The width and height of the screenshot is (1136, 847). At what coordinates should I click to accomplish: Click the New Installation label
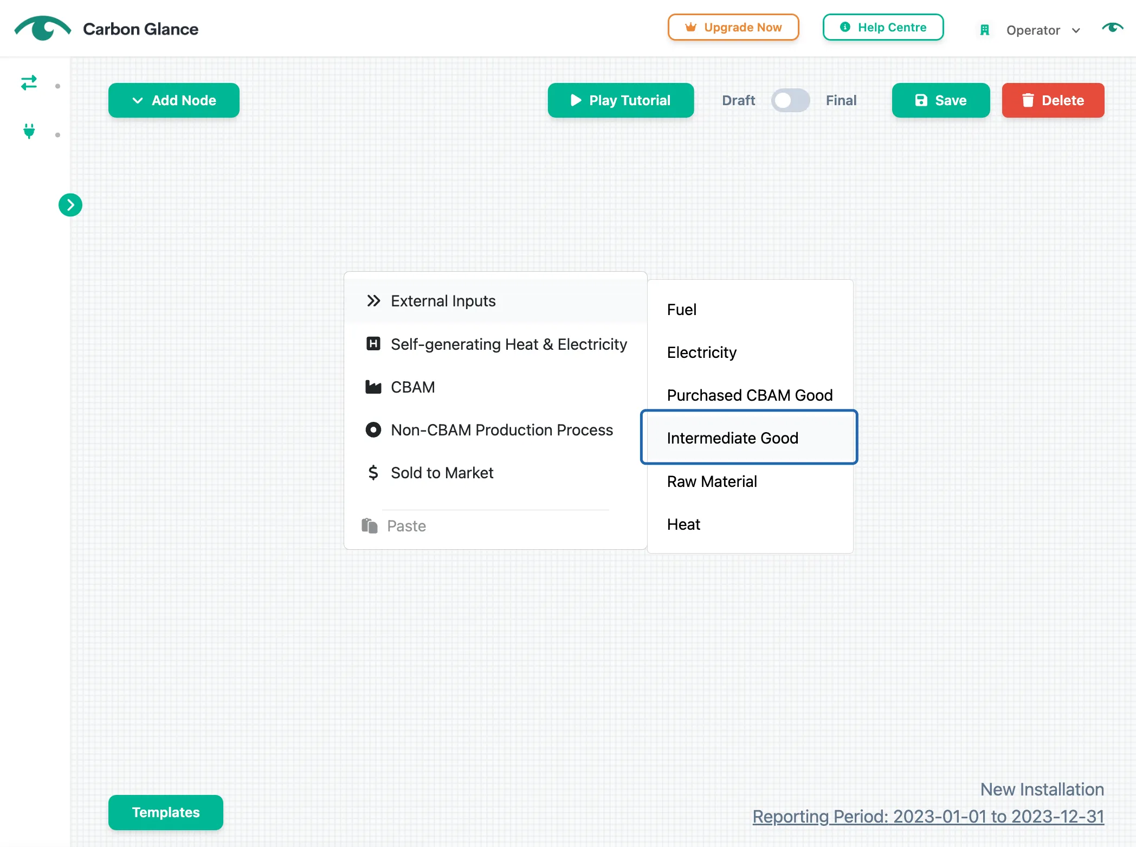pyautogui.click(x=1042, y=789)
